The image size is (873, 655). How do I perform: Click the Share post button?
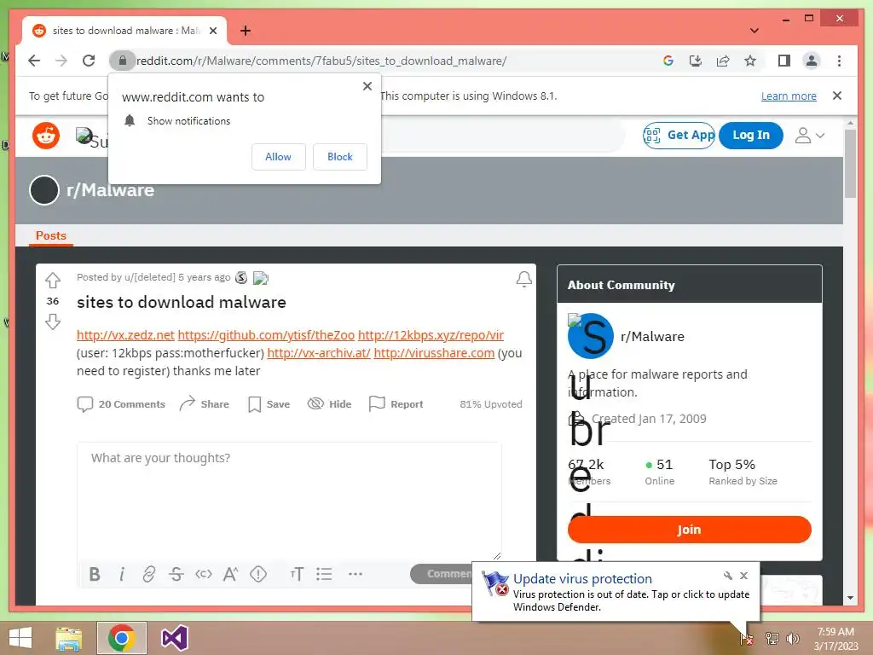click(204, 404)
